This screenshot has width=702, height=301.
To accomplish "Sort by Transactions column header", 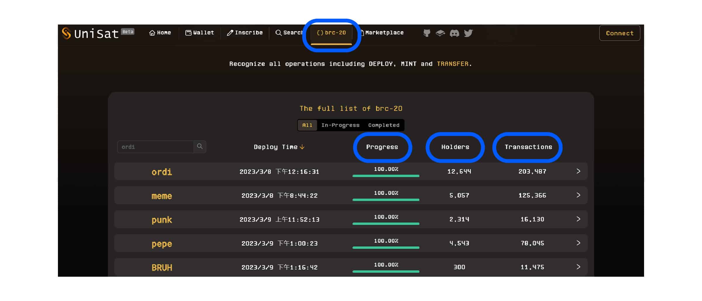I will pos(528,147).
